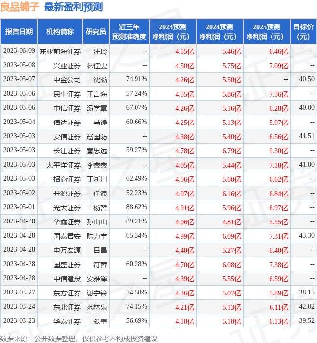Click the 2023预测净利润 column header
The width and height of the screenshot is (317, 343).
(173, 31)
